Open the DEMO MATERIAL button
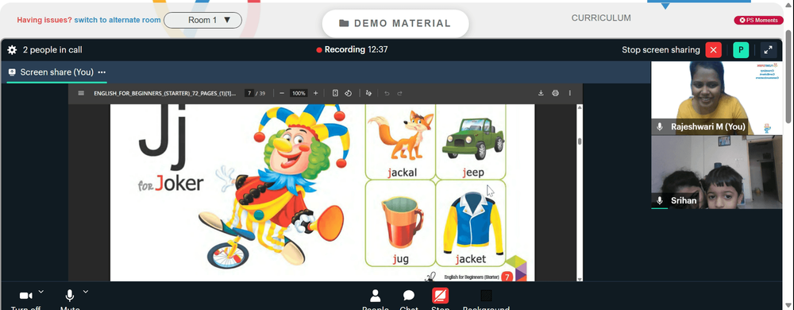The height and width of the screenshot is (310, 794). (x=395, y=23)
